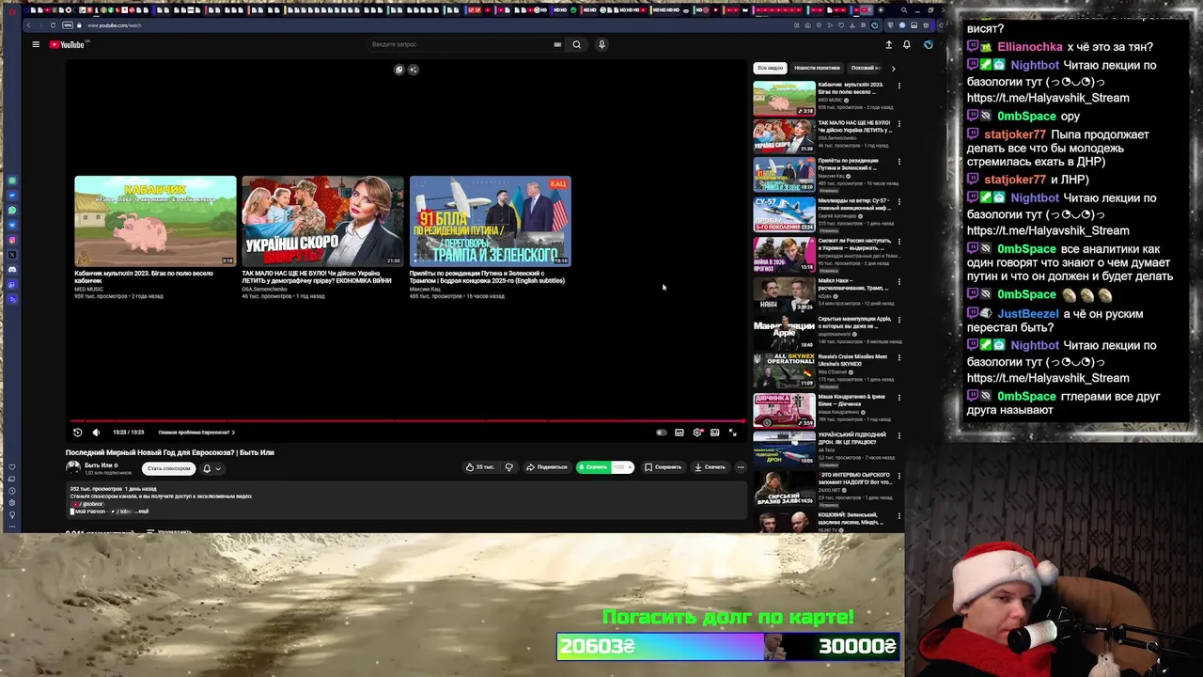Open the YouTube notifications bell
Viewport: 1203px width, 677px height.
click(x=907, y=44)
